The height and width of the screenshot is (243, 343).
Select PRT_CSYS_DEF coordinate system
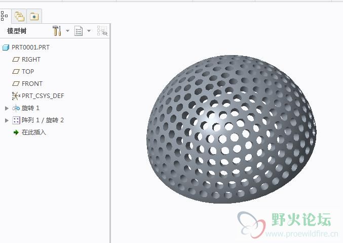(43, 96)
